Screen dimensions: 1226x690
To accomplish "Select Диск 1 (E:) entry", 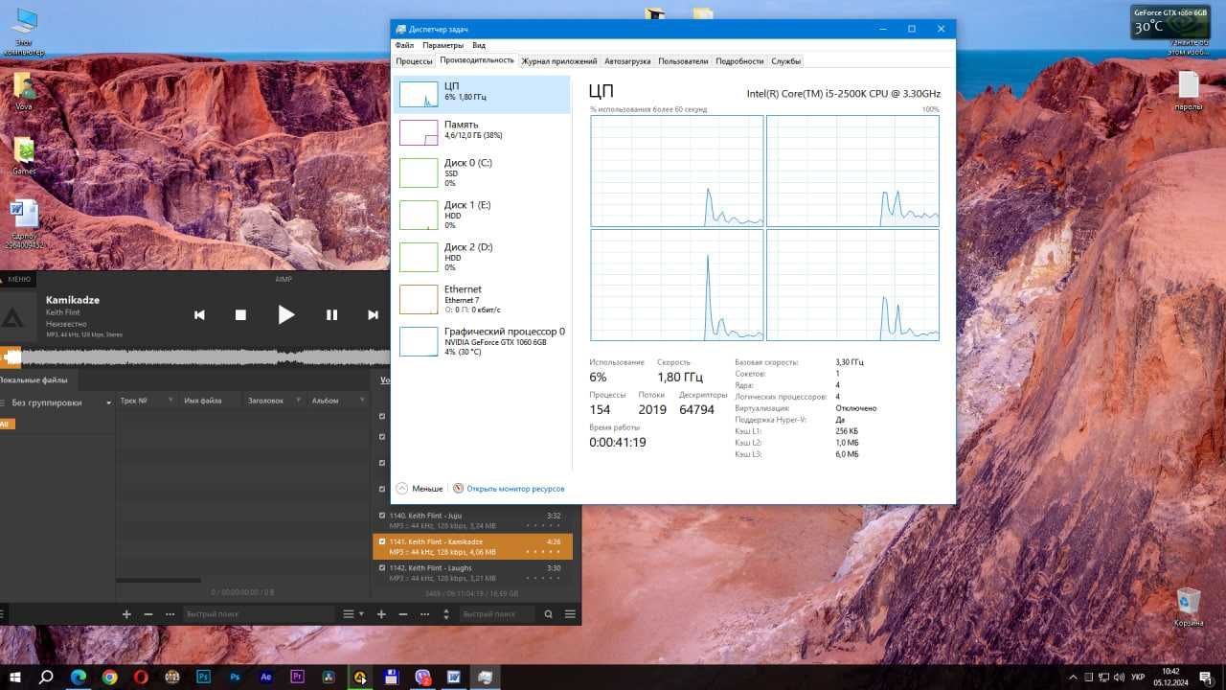I will [484, 215].
